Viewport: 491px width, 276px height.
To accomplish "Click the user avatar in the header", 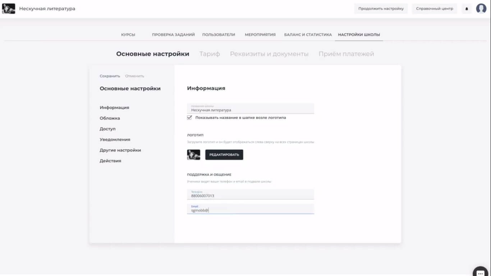I will pos(481,8).
